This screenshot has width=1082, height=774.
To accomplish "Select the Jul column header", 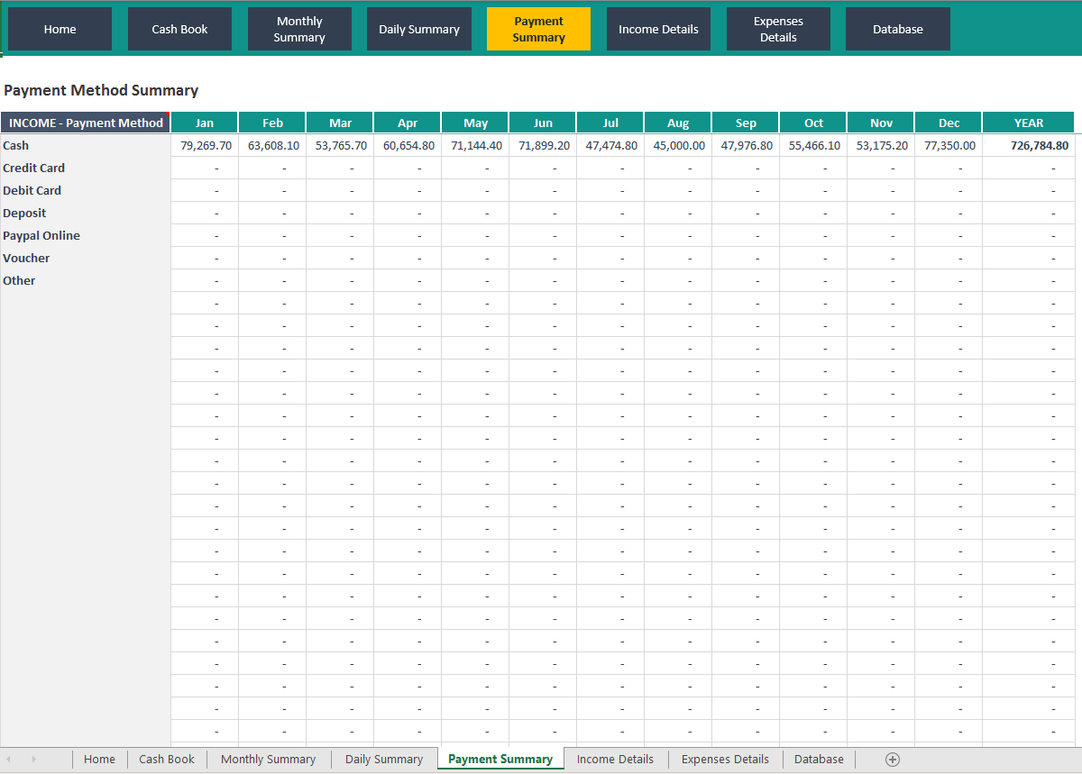I will [x=610, y=123].
